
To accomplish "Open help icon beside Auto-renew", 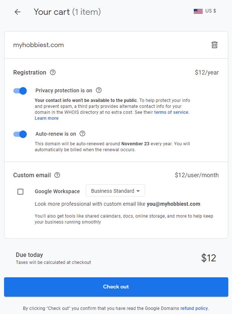I will (82, 133).
